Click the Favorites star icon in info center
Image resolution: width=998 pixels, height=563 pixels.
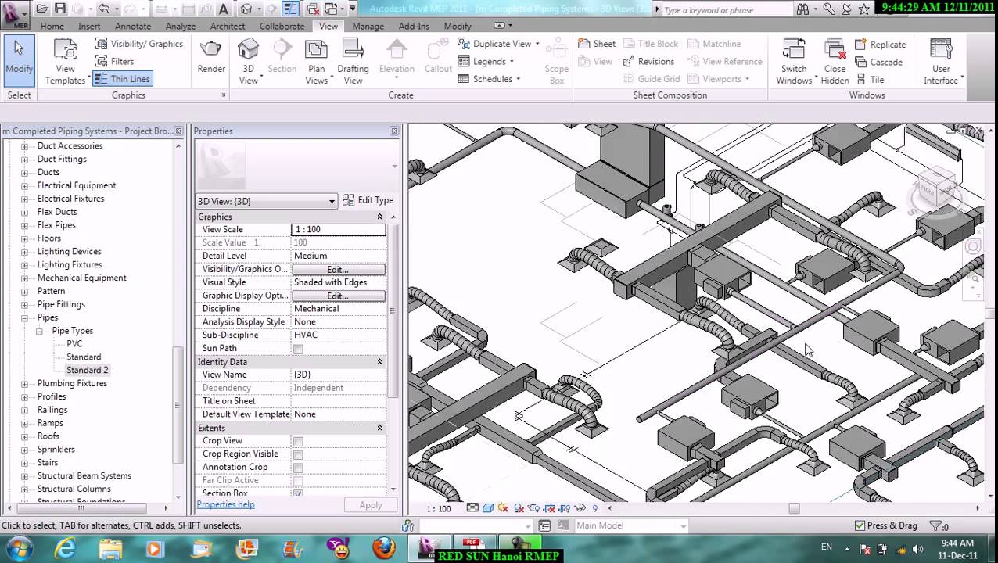[863, 9]
